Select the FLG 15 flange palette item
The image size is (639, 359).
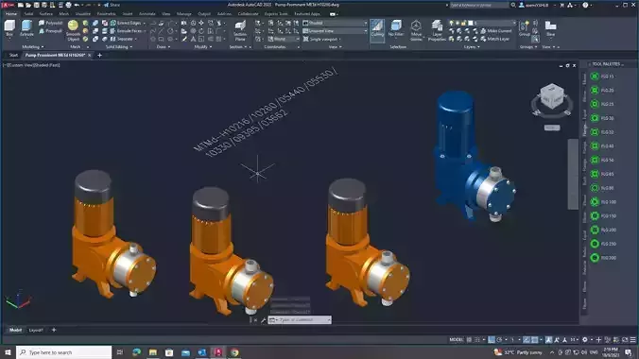602,77
